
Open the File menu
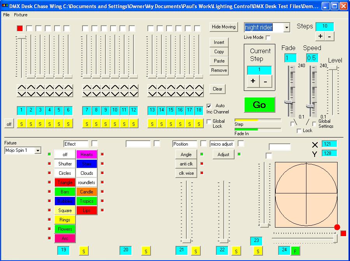6,15
